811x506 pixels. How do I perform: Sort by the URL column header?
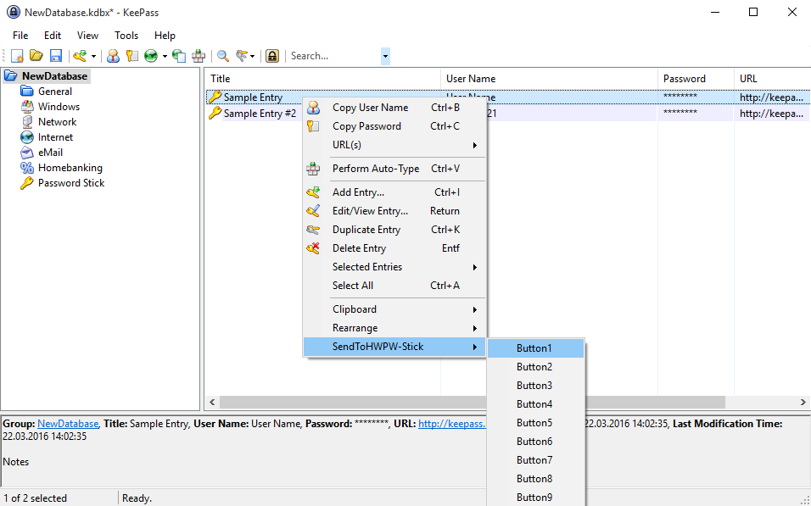click(772, 79)
